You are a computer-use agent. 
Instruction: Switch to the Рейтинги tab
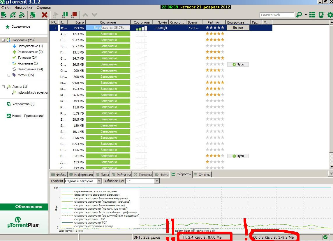(x=121, y=175)
